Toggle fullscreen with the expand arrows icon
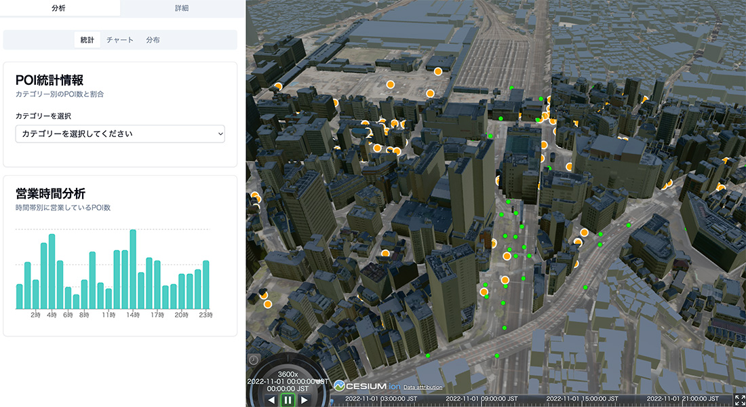 [739, 400]
